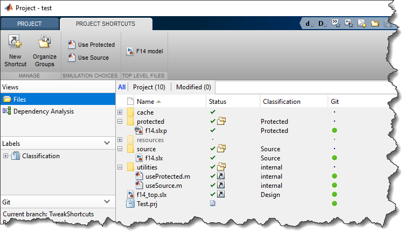Screen dimensions: 411x240
Task: Collapse the protected folder
Action: click(x=120, y=122)
